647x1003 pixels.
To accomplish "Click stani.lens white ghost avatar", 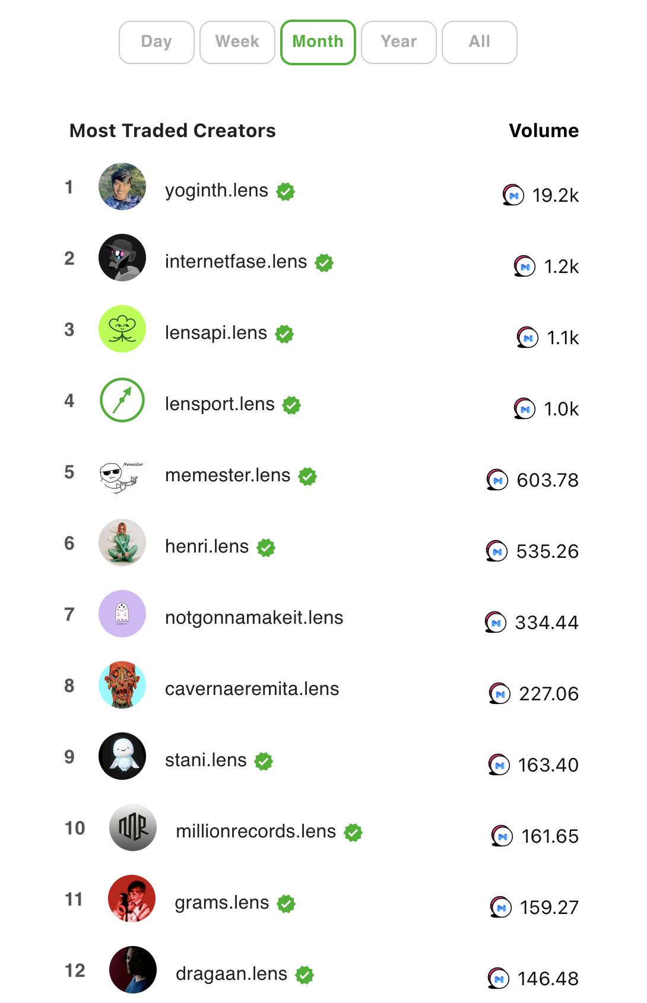I will tap(122, 756).
